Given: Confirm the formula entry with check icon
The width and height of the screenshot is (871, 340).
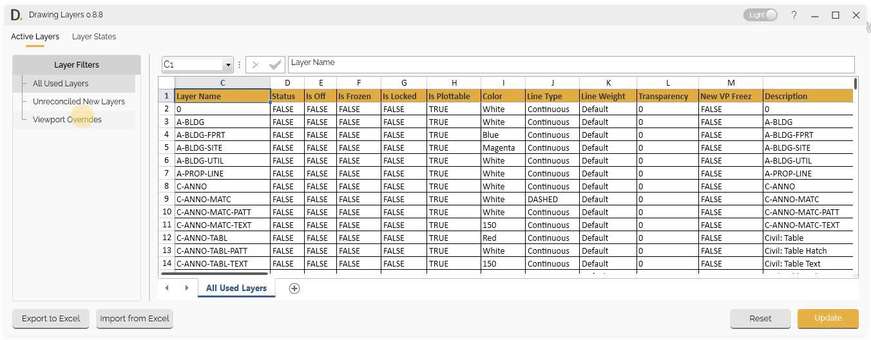Looking at the screenshot, I should (x=275, y=64).
